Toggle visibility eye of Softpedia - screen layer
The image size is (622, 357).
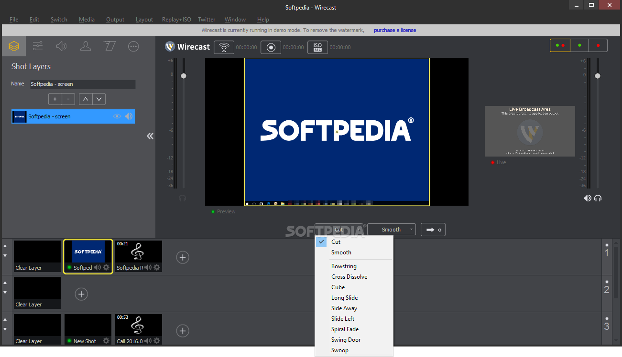117,116
